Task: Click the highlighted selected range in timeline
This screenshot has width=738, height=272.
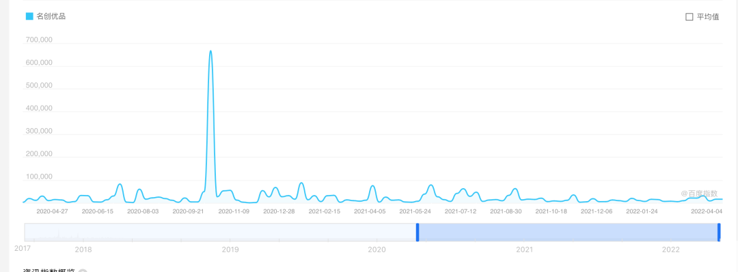Action: (568, 232)
